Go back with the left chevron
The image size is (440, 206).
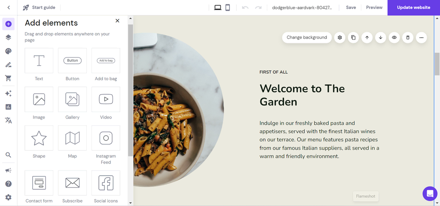coord(9,8)
